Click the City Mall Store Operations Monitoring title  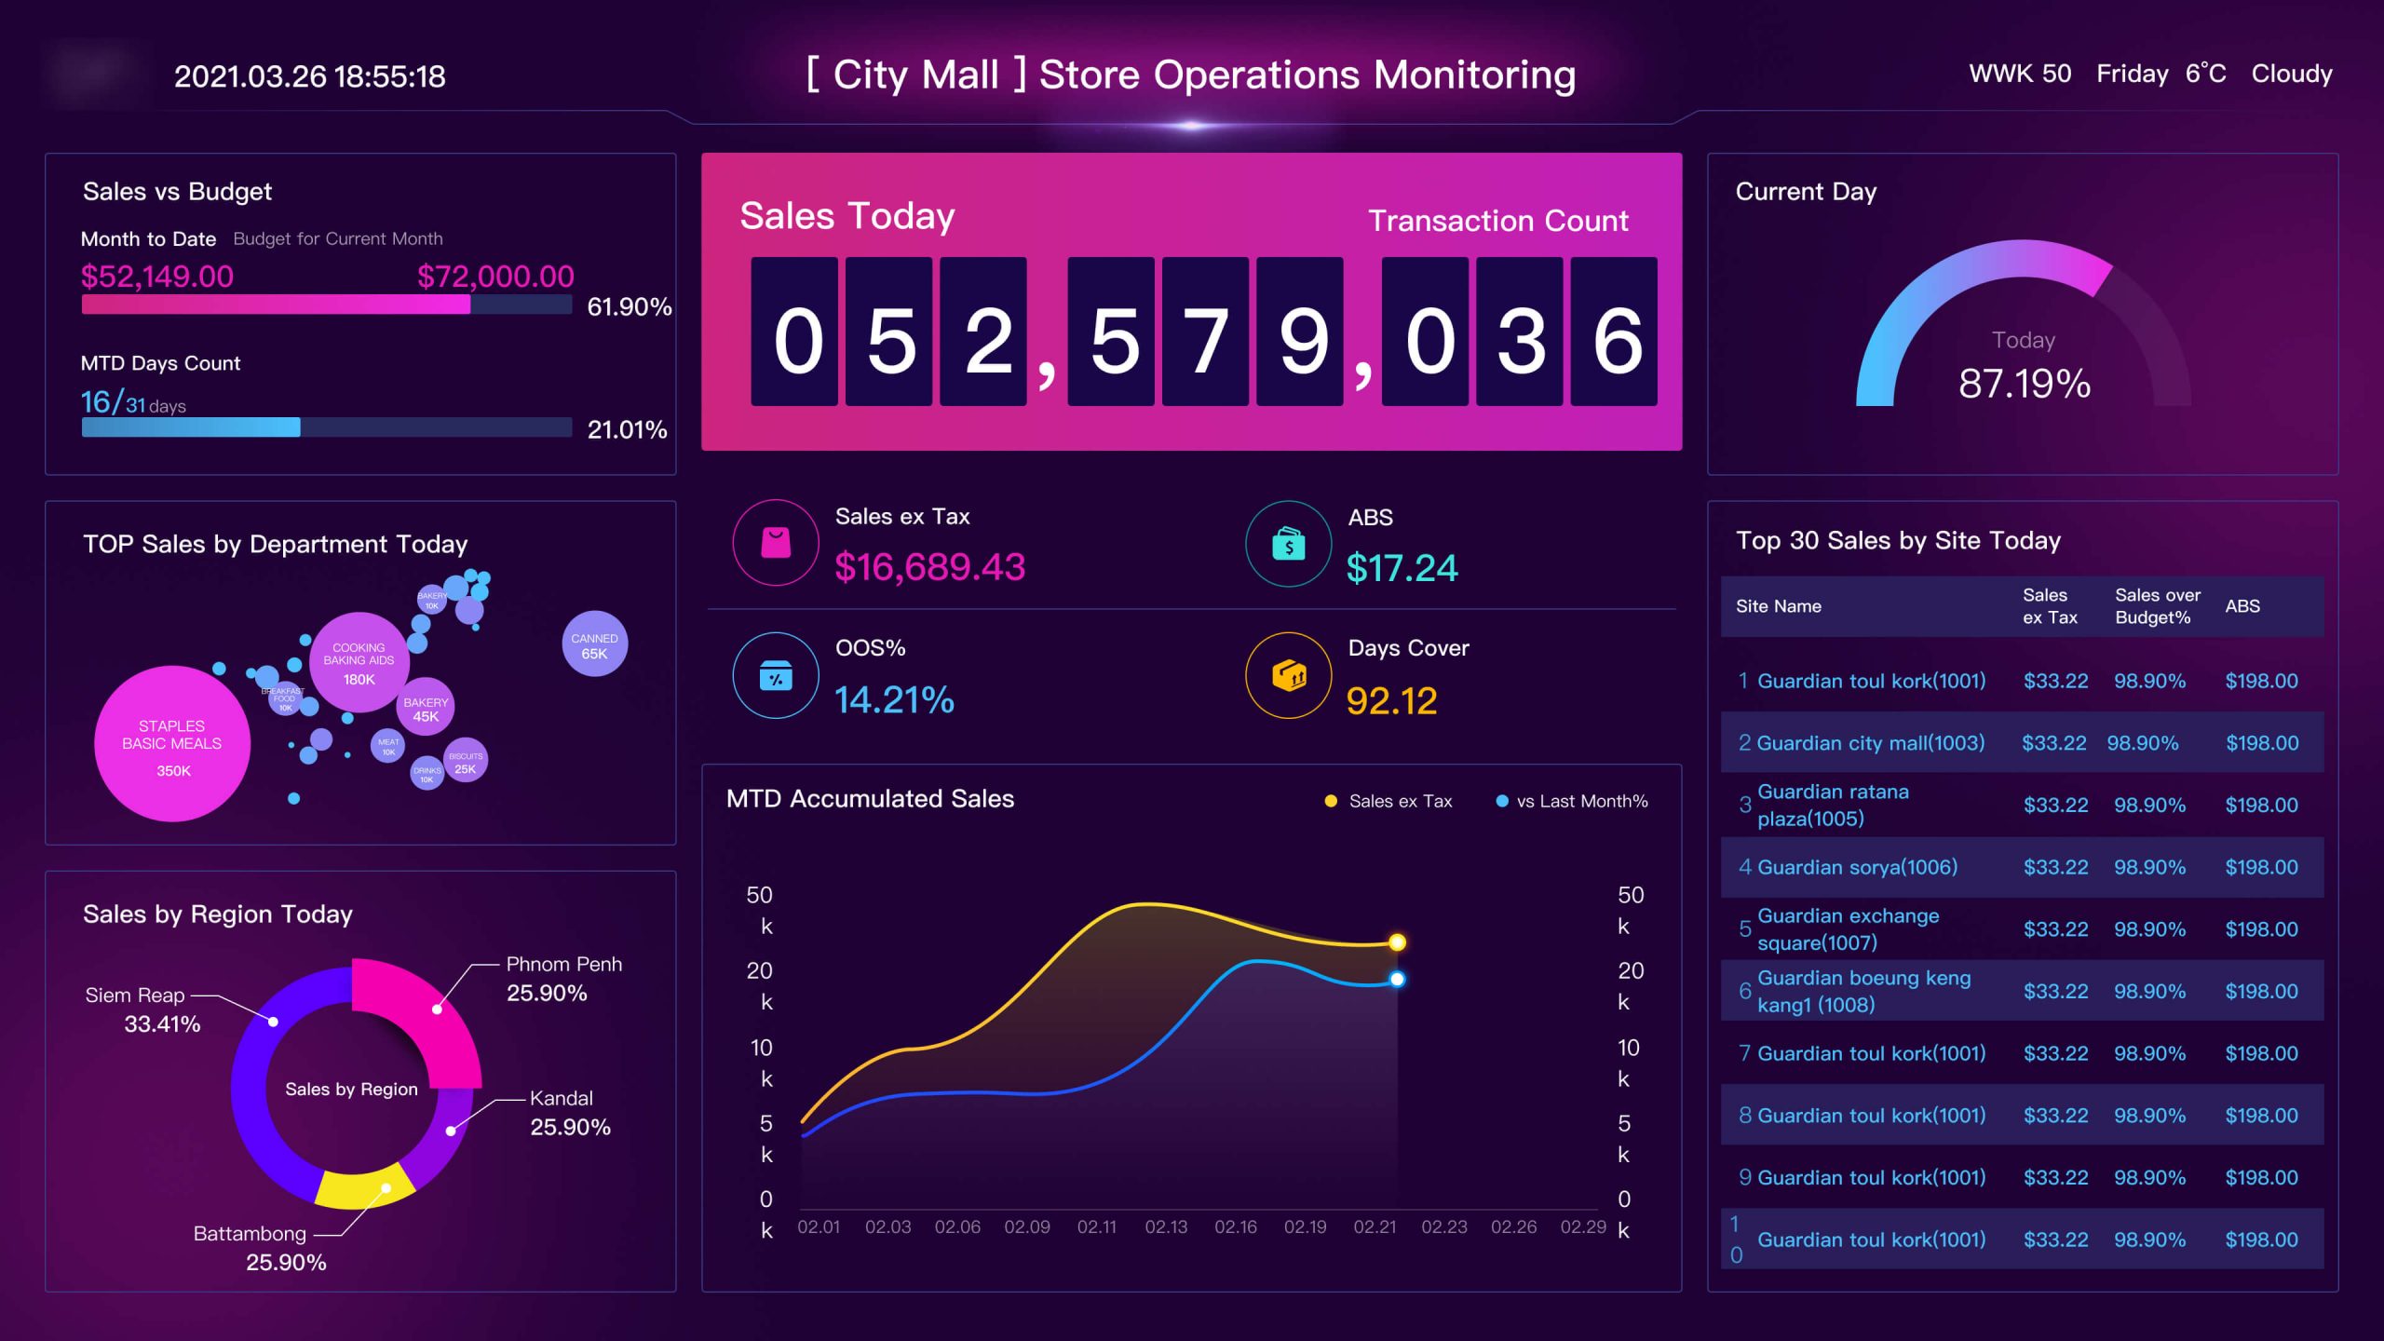(1191, 74)
